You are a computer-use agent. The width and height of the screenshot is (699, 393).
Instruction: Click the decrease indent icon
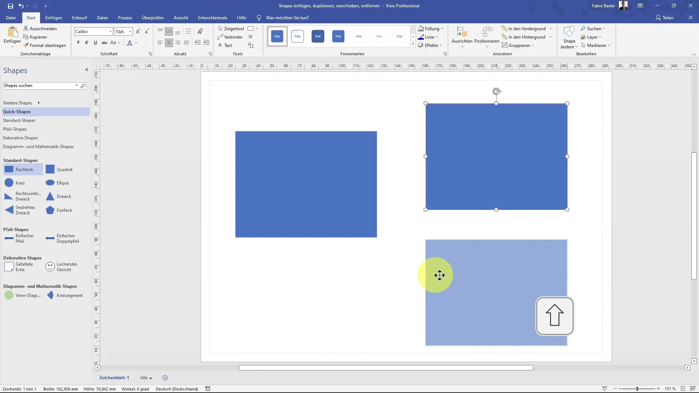coord(198,43)
